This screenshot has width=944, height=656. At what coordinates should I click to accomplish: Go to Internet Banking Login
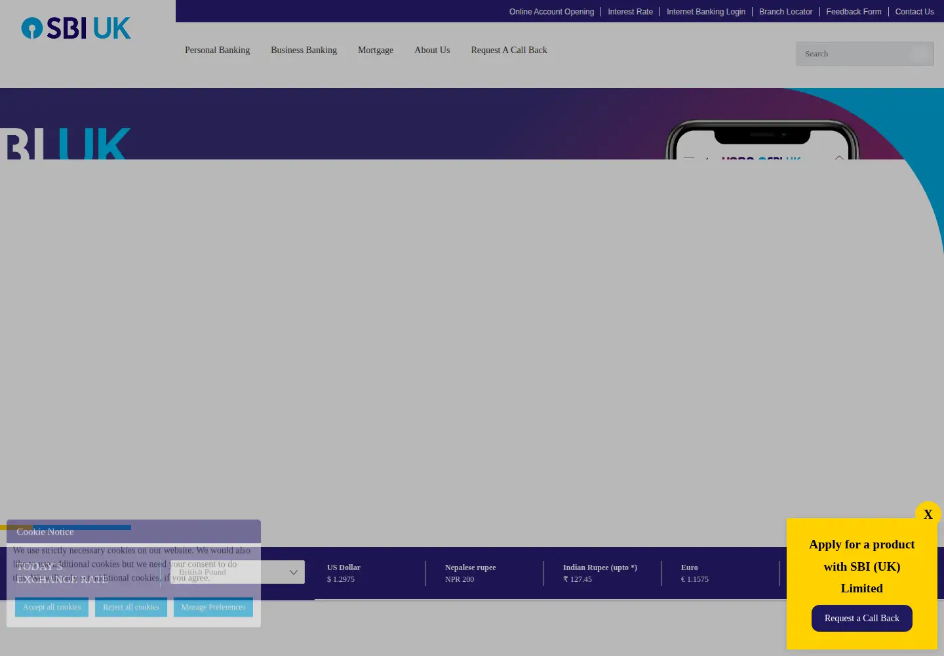point(706,12)
